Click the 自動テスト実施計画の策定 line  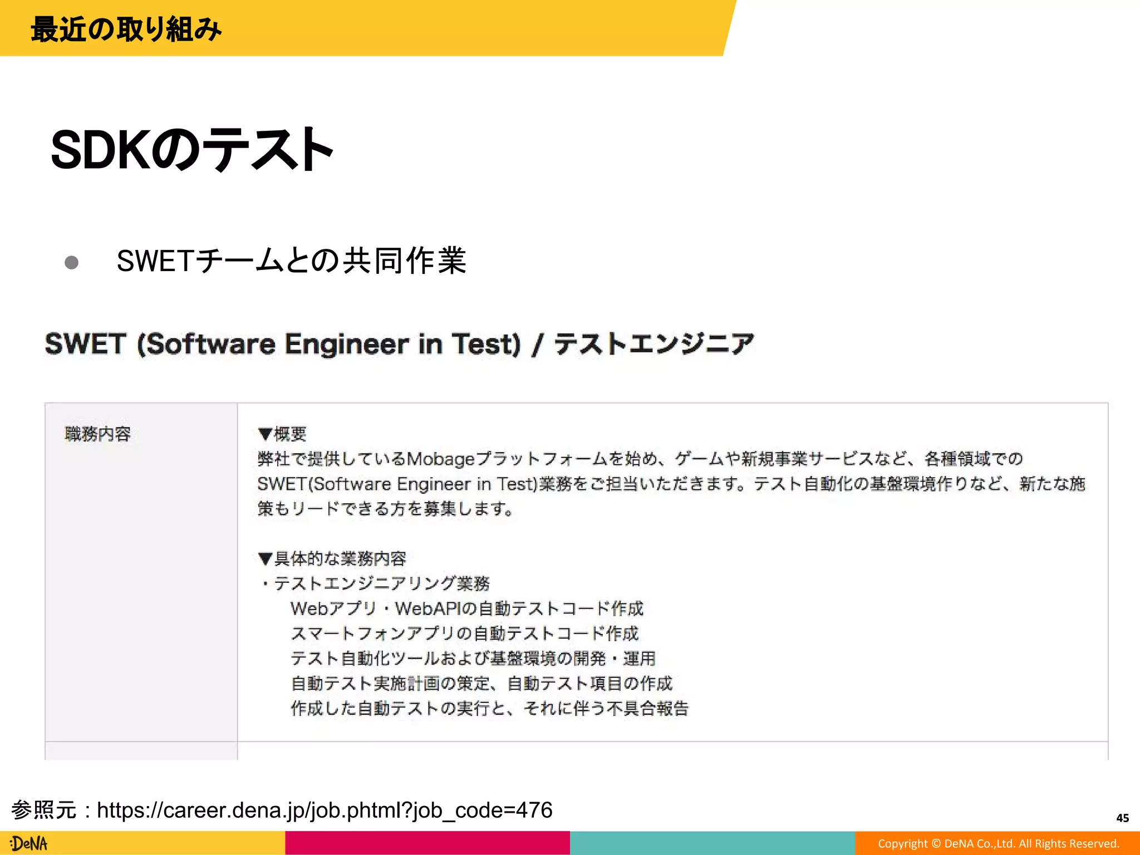click(481, 684)
